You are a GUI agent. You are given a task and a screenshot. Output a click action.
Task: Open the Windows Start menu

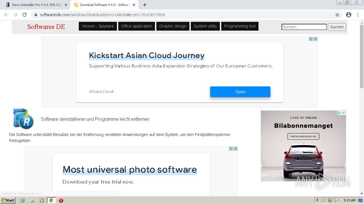coord(8,200)
